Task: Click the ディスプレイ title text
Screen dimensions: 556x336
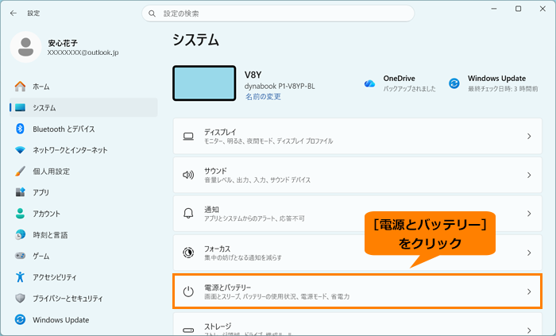Action: [x=220, y=132]
